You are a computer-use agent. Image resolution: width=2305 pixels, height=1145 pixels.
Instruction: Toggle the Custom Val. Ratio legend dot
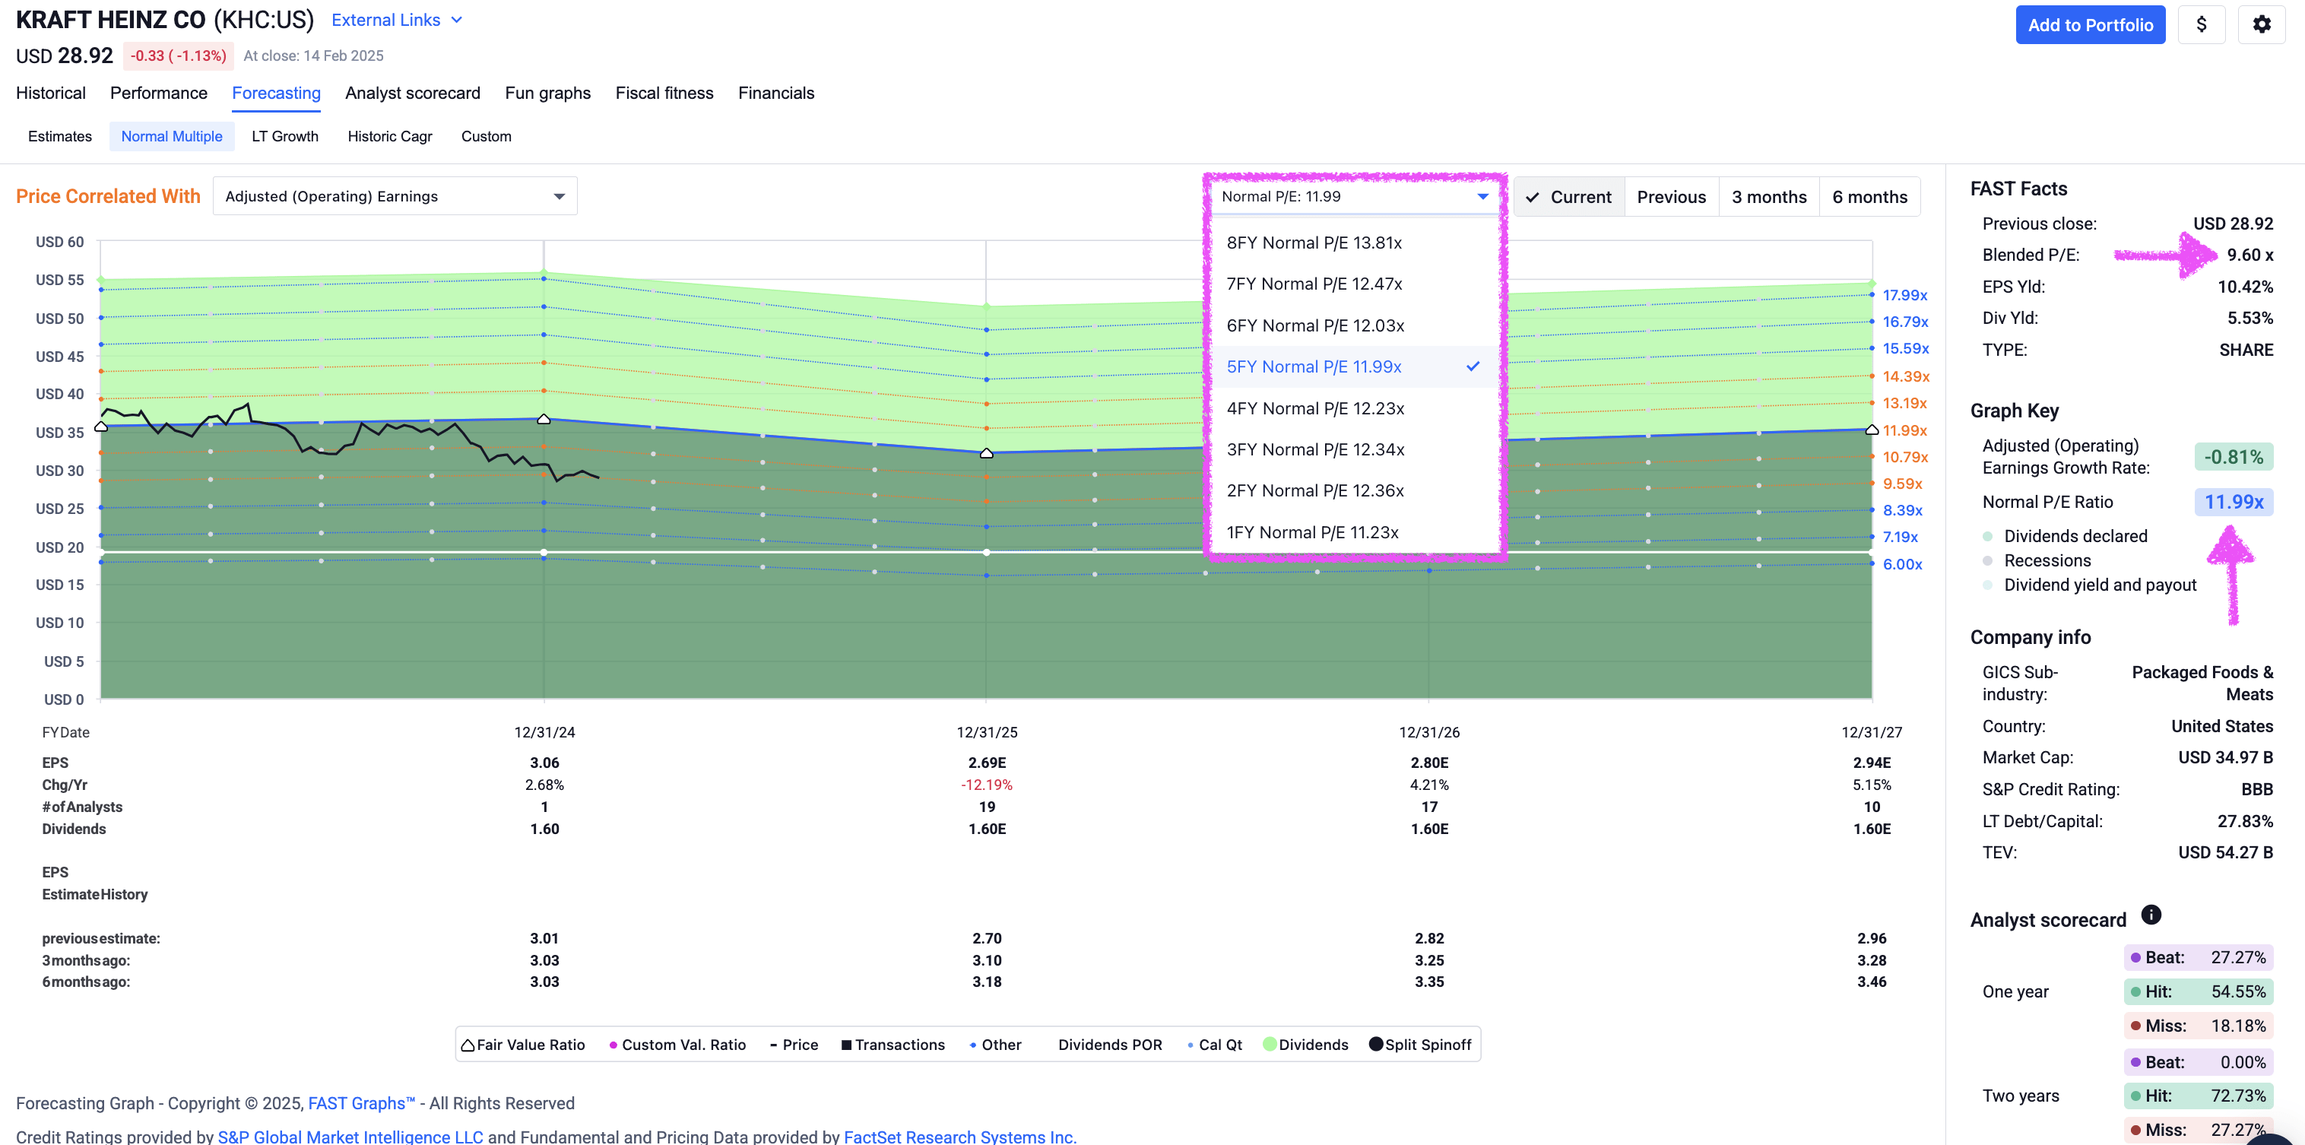(x=613, y=1045)
